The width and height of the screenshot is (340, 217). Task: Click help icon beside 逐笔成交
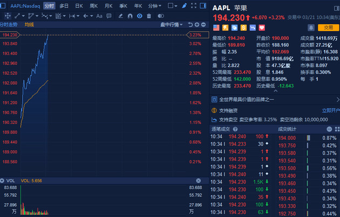pyautogui.click(x=235, y=129)
